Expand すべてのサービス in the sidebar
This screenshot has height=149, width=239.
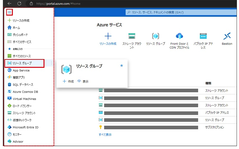point(22,42)
